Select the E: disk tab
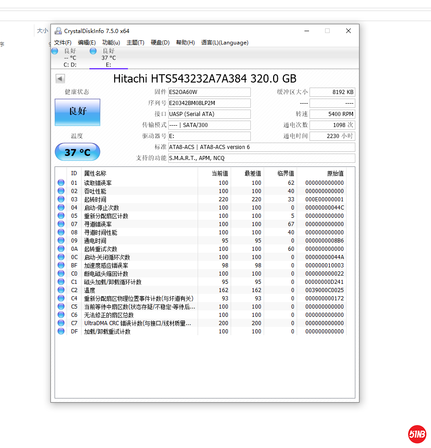The width and height of the screenshot is (431, 448). tap(108, 58)
